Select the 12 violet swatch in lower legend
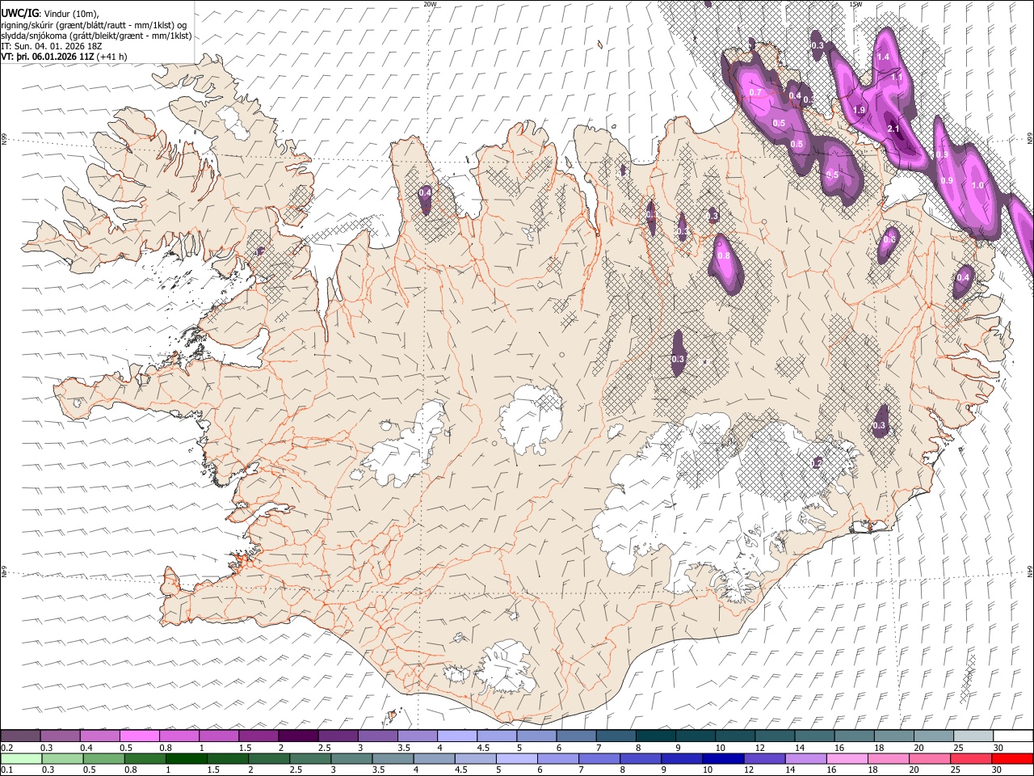Screen dimensions: 1034x776 click(x=764, y=758)
